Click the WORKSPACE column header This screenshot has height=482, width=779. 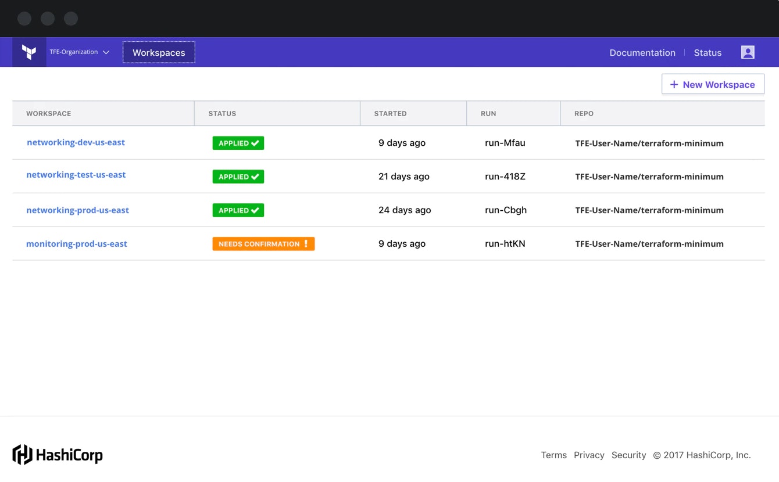pyautogui.click(x=103, y=113)
